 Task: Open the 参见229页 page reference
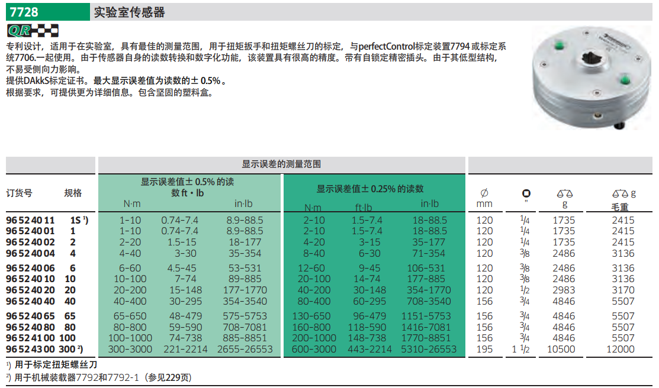(170, 377)
